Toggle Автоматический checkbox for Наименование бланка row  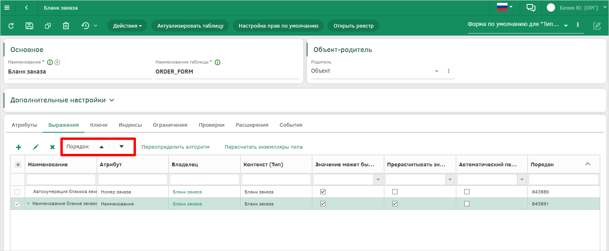(x=467, y=204)
